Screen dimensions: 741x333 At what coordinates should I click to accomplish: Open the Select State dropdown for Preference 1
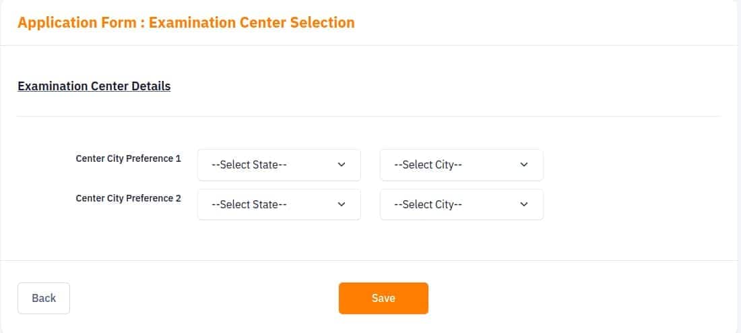[x=279, y=164]
